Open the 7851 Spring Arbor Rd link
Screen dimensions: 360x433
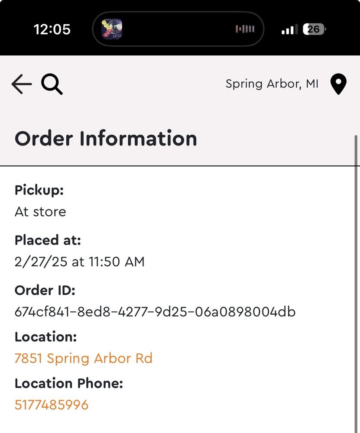click(84, 358)
